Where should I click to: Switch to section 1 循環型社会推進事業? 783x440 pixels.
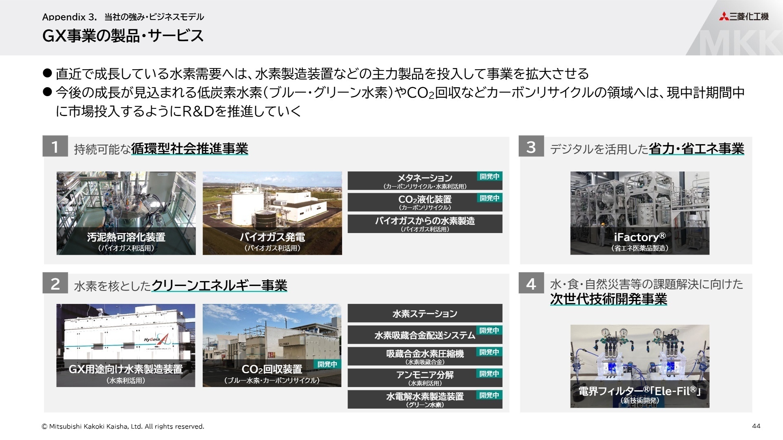(x=189, y=148)
